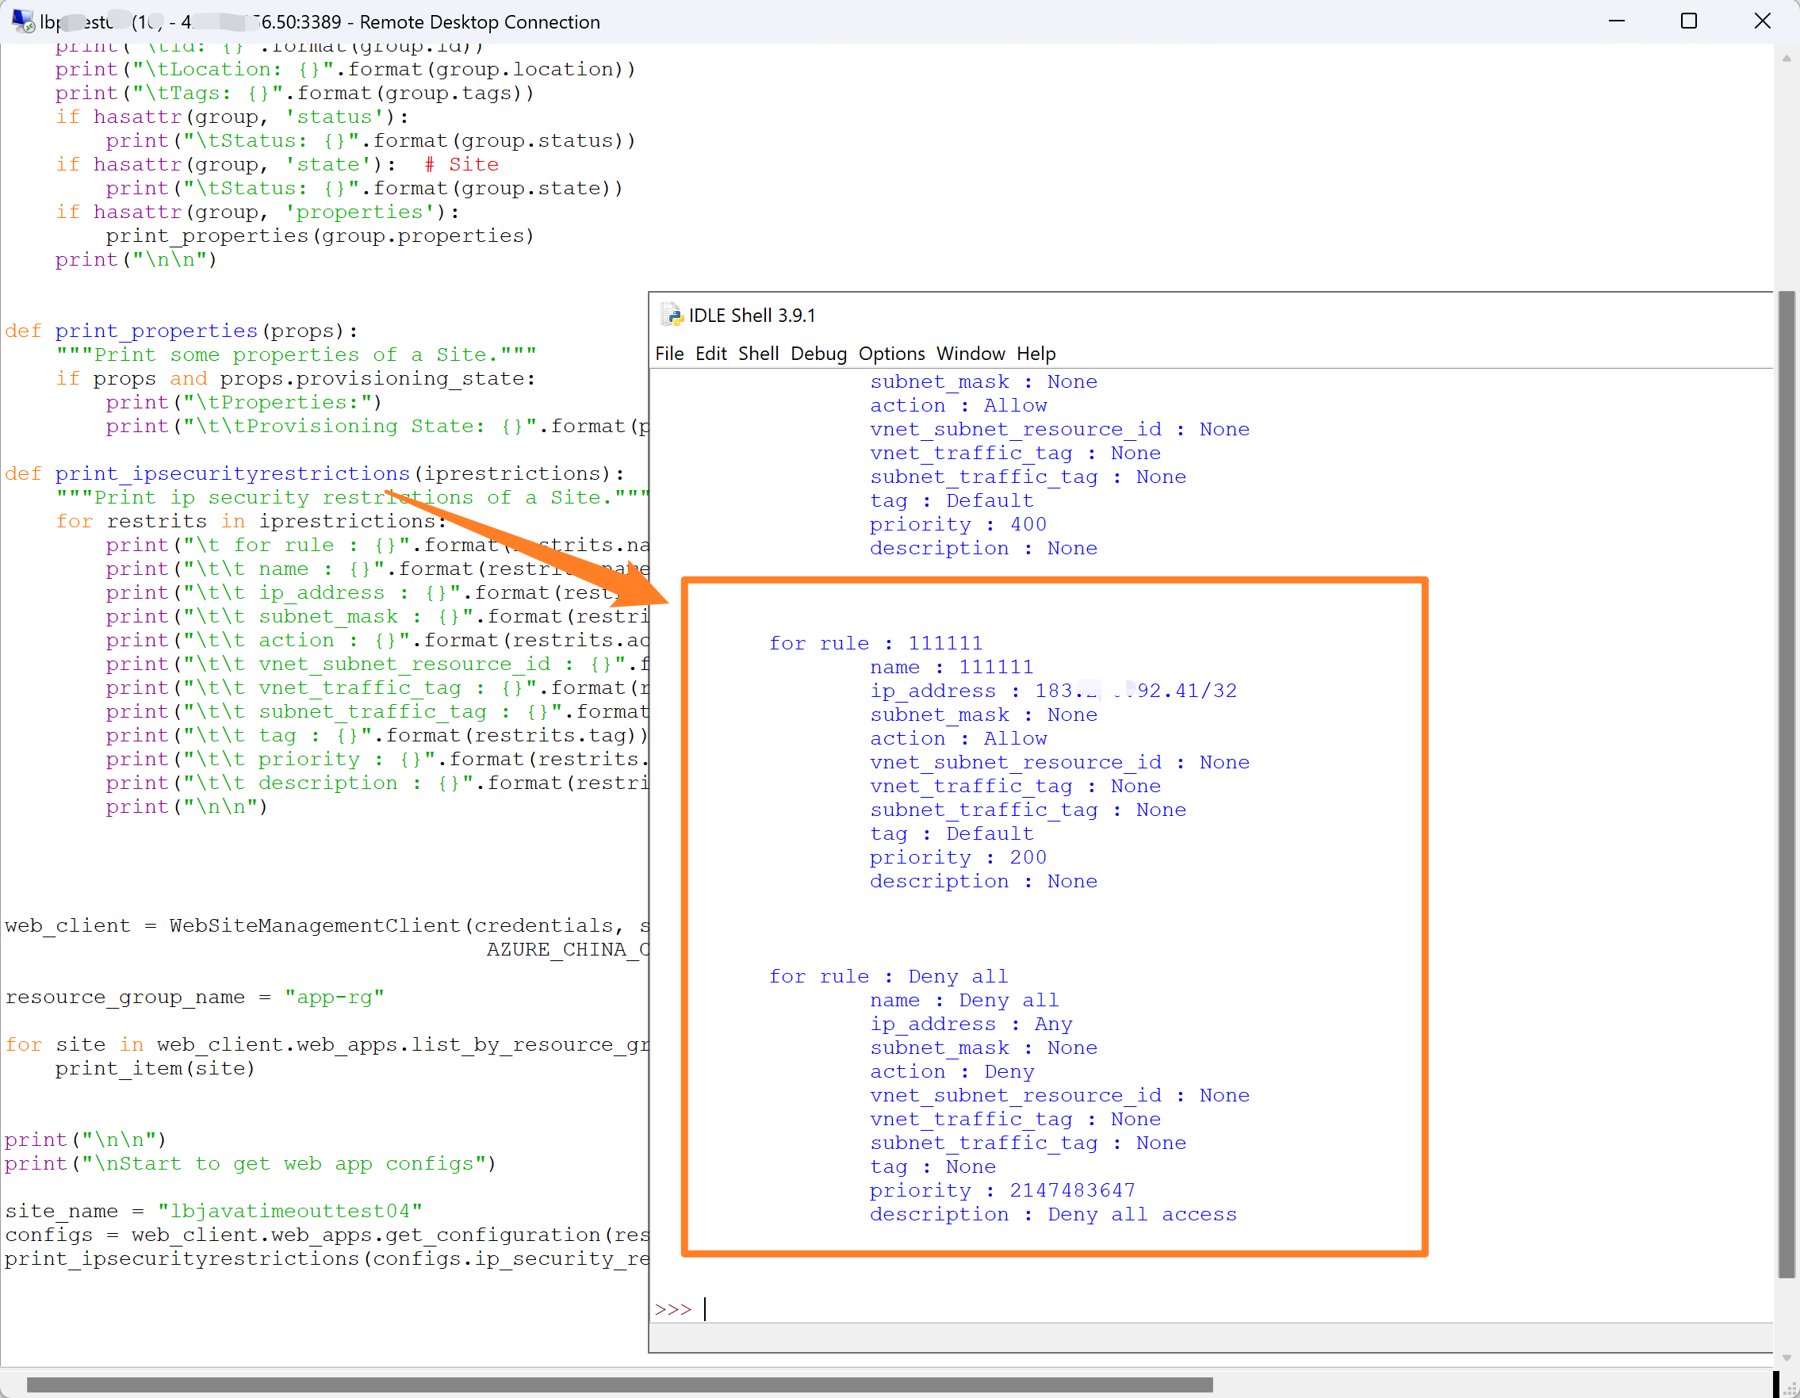
Task: Maximize the Remote Desktop Connection window
Action: coord(1688,21)
